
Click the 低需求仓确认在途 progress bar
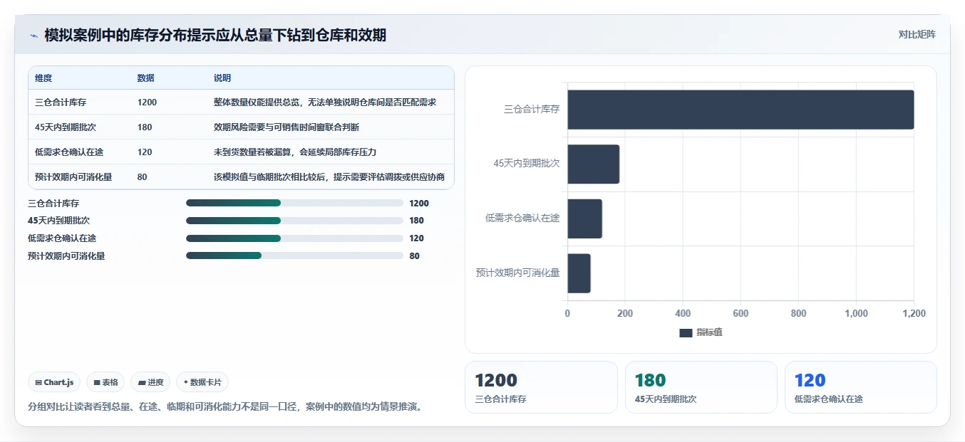click(294, 238)
